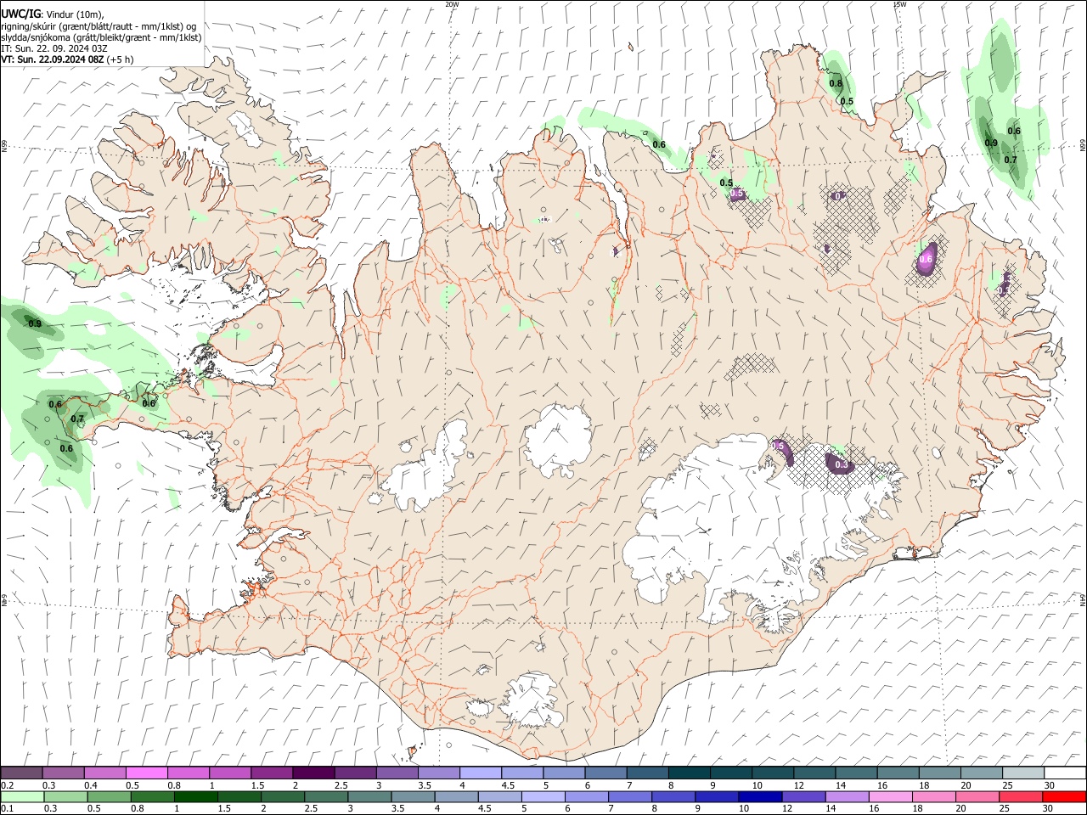Select the rain legend swatch from 0.3 to 0.5
The width and height of the screenshot is (1087, 815).
(x=65, y=796)
